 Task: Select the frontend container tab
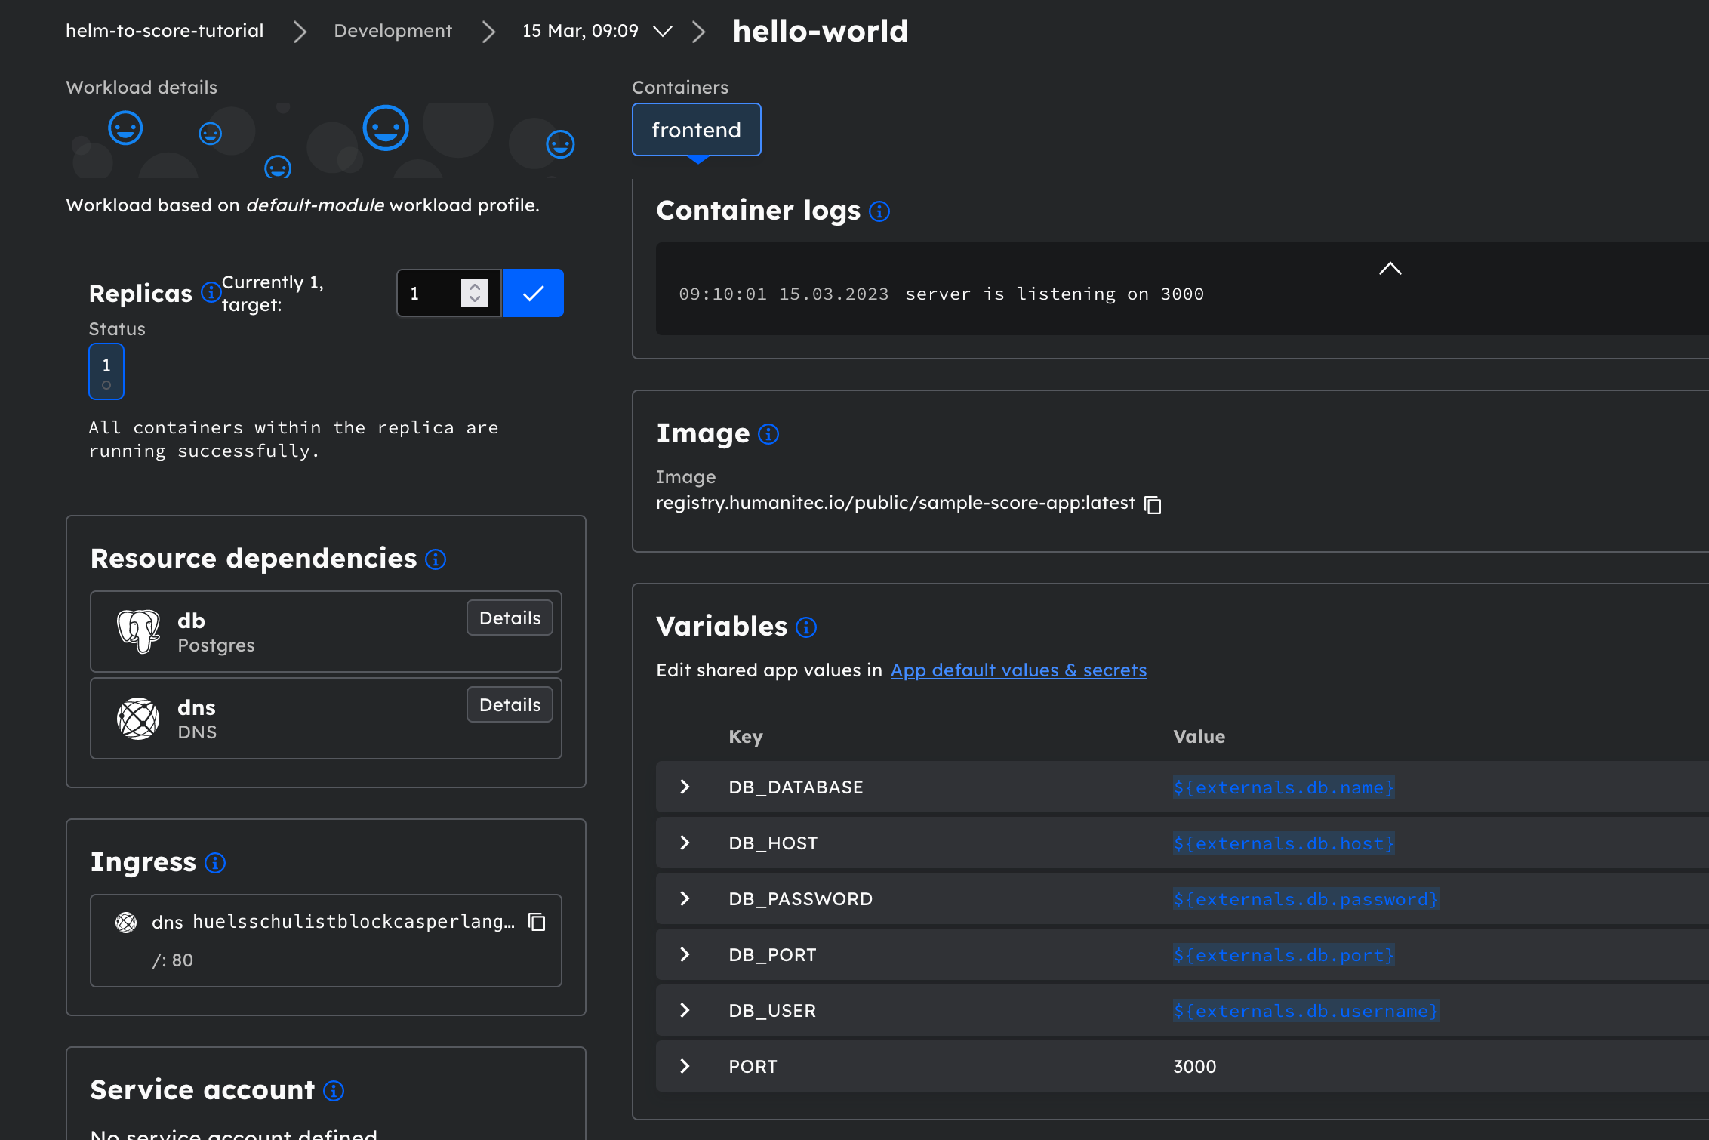[696, 130]
